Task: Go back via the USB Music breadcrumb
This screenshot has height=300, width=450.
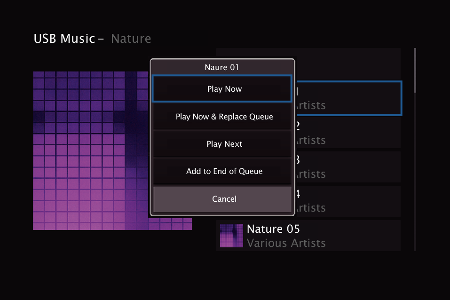Action: pyautogui.click(x=65, y=39)
